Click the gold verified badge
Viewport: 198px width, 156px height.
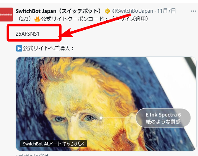tap(107, 11)
